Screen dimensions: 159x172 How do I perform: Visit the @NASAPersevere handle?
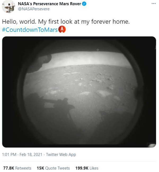34,9
